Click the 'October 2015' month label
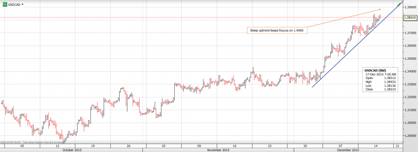Screen dimensions: 418x152 coord(71,150)
